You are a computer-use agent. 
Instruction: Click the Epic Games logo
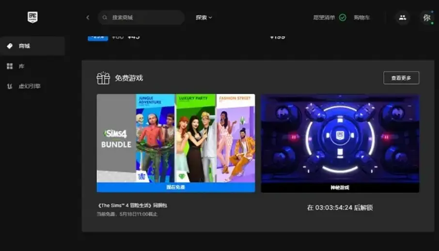(x=32, y=17)
